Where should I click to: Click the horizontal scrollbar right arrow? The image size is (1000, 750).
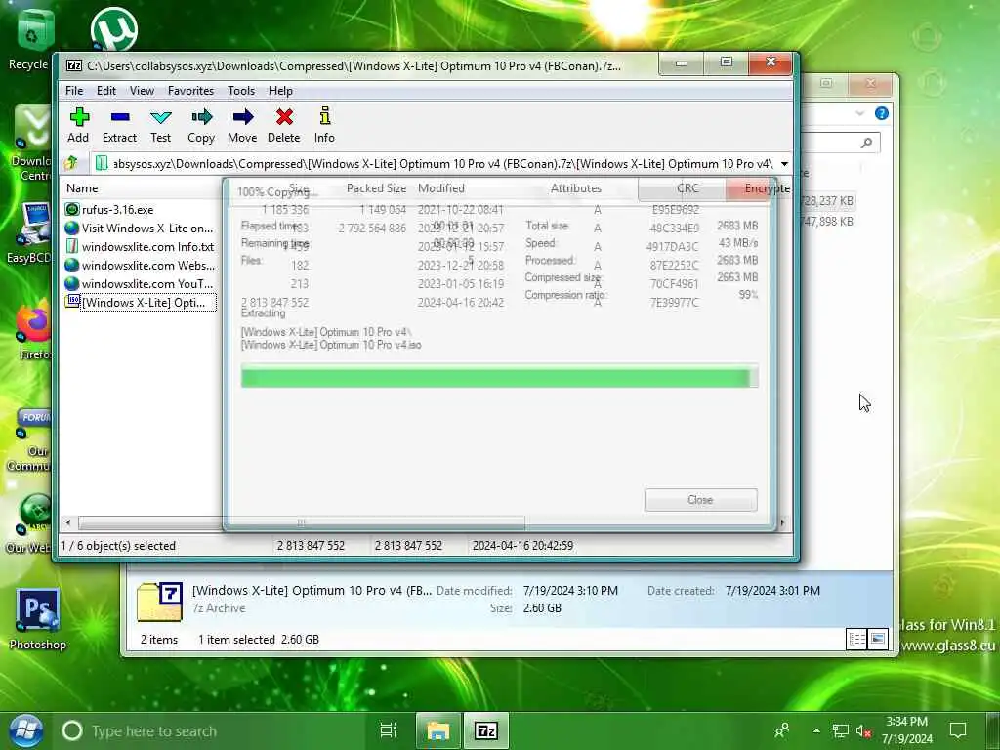coord(782,523)
